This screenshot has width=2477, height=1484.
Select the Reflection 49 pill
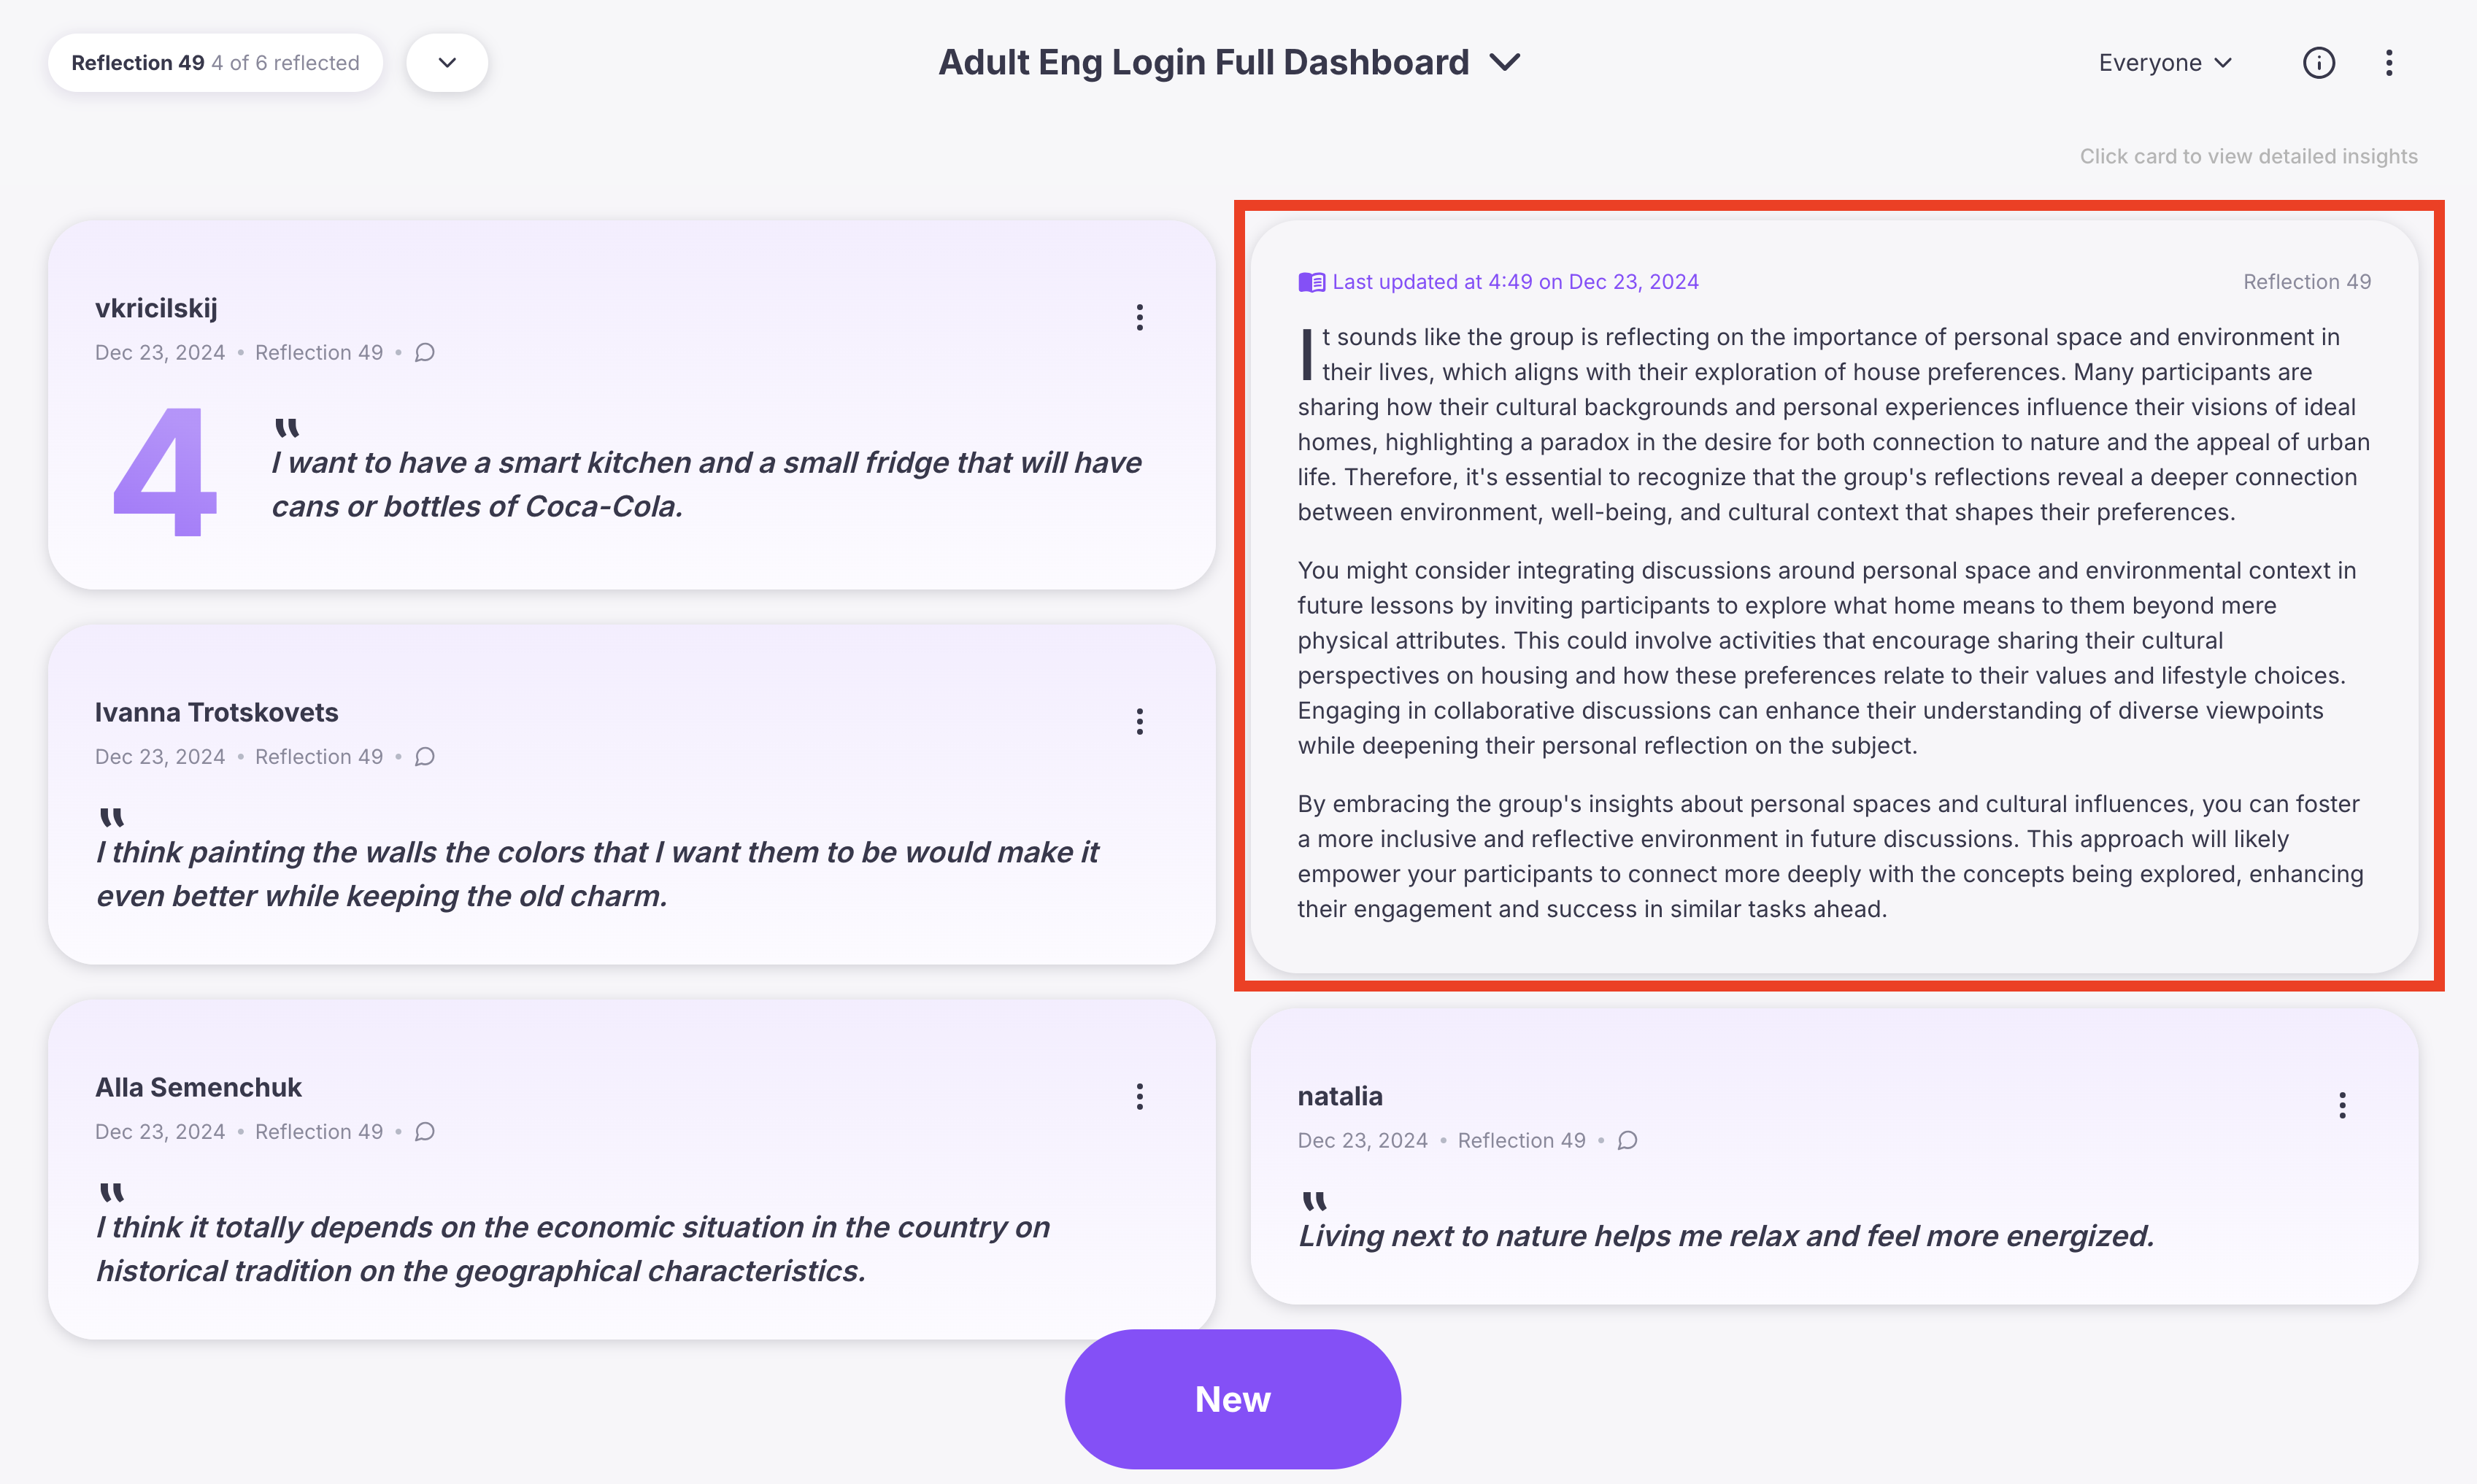pyautogui.click(x=215, y=63)
